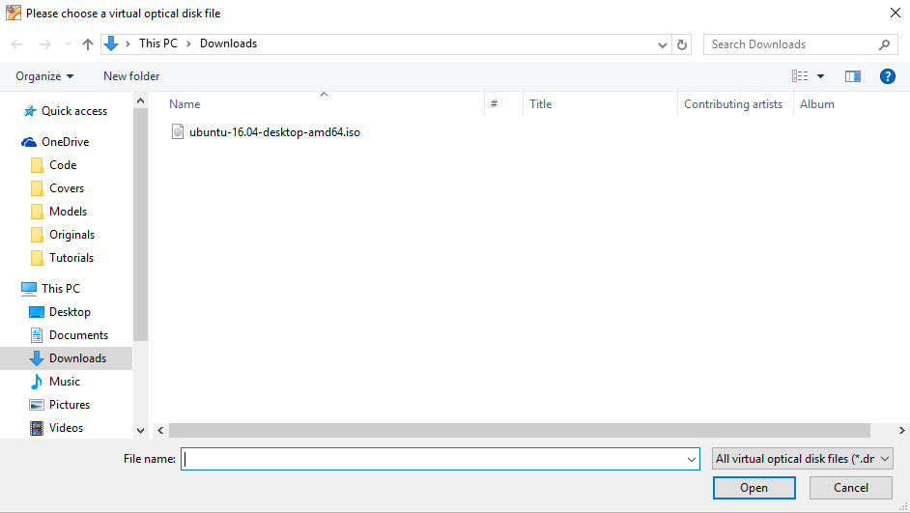Click the search magnifier icon

click(x=885, y=44)
